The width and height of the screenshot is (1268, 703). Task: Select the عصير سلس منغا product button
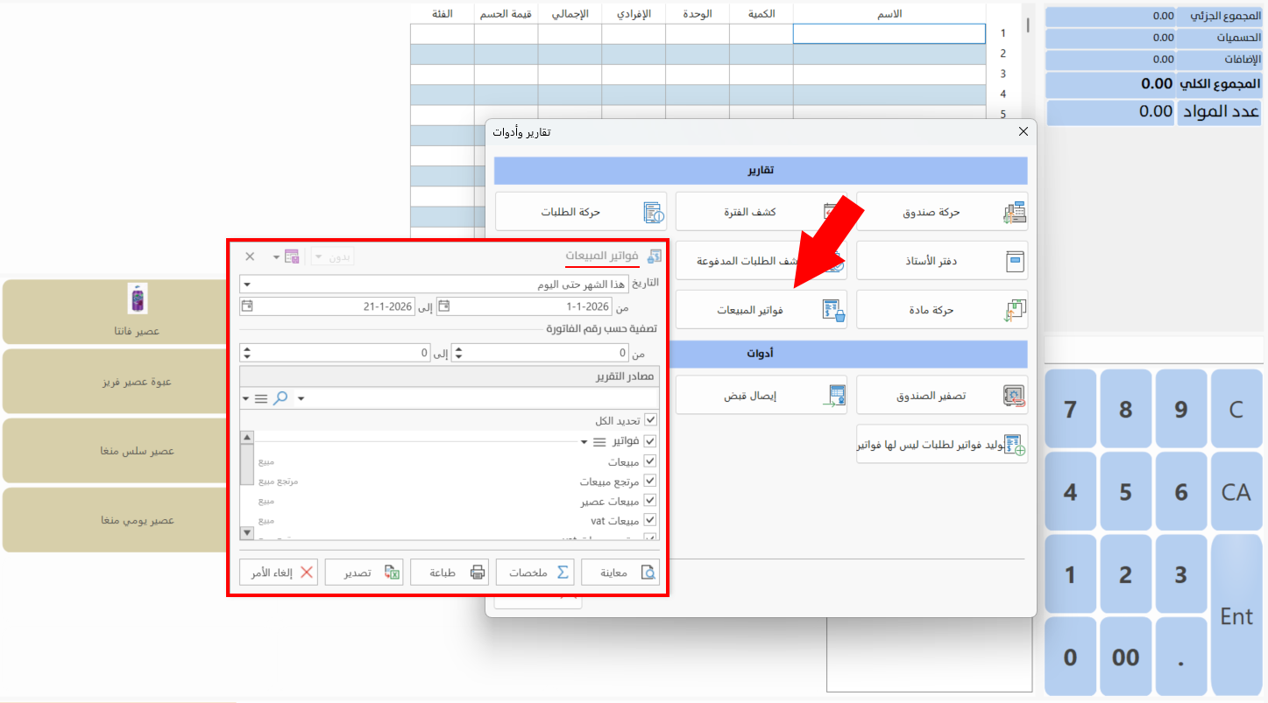tap(116, 451)
